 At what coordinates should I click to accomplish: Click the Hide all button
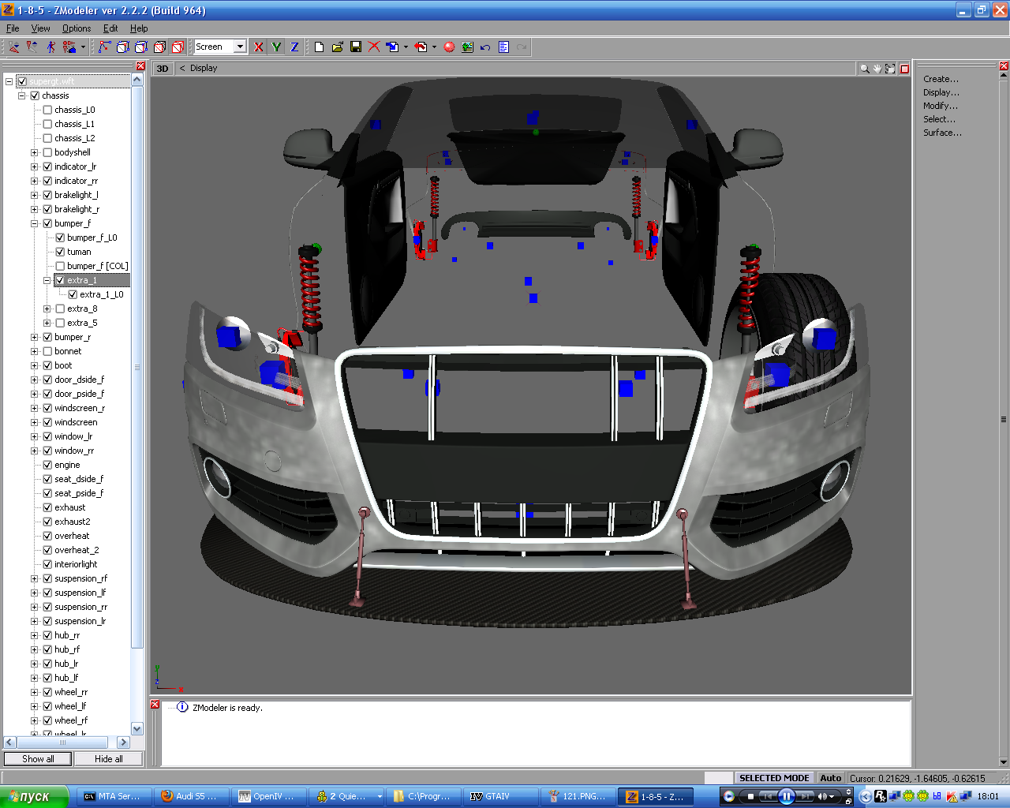[109, 759]
